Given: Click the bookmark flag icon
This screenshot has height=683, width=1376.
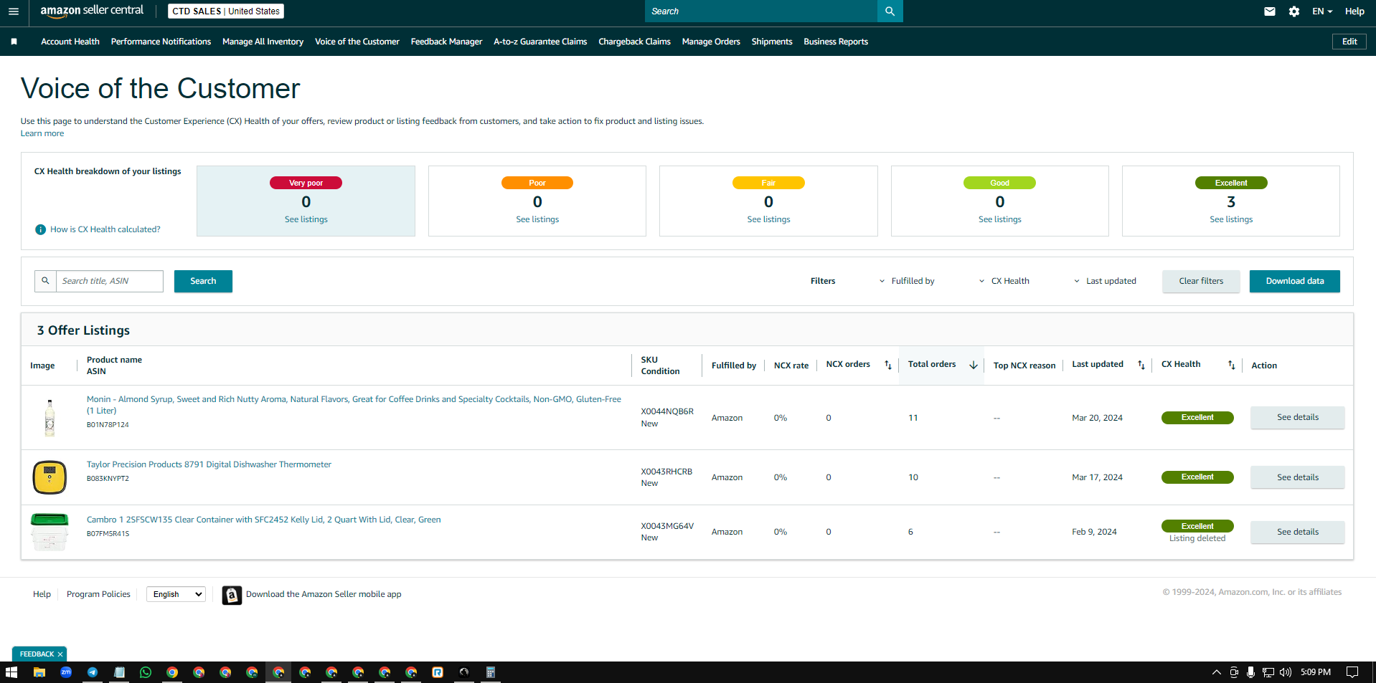Looking at the screenshot, I should click(14, 42).
